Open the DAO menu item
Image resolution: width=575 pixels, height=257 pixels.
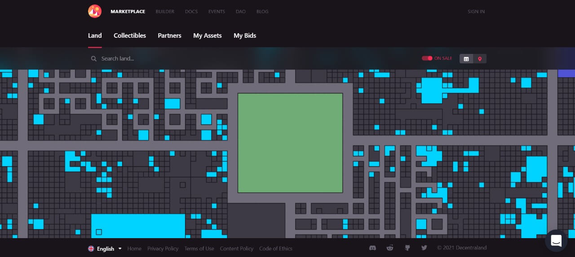pyautogui.click(x=240, y=12)
